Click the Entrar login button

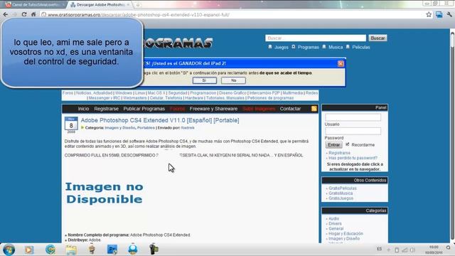(x=333, y=144)
